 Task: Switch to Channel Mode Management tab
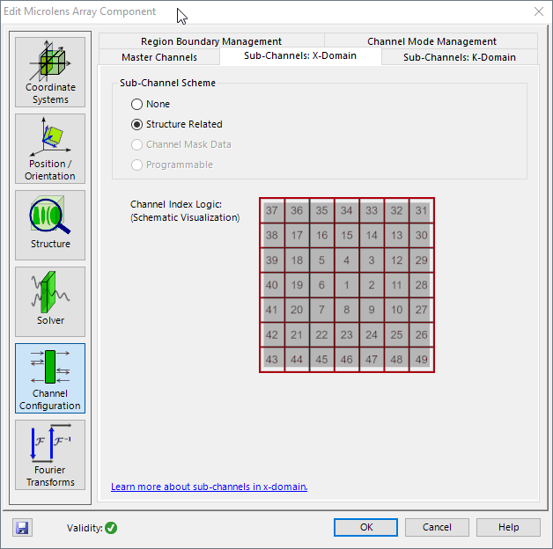point(431,41)
